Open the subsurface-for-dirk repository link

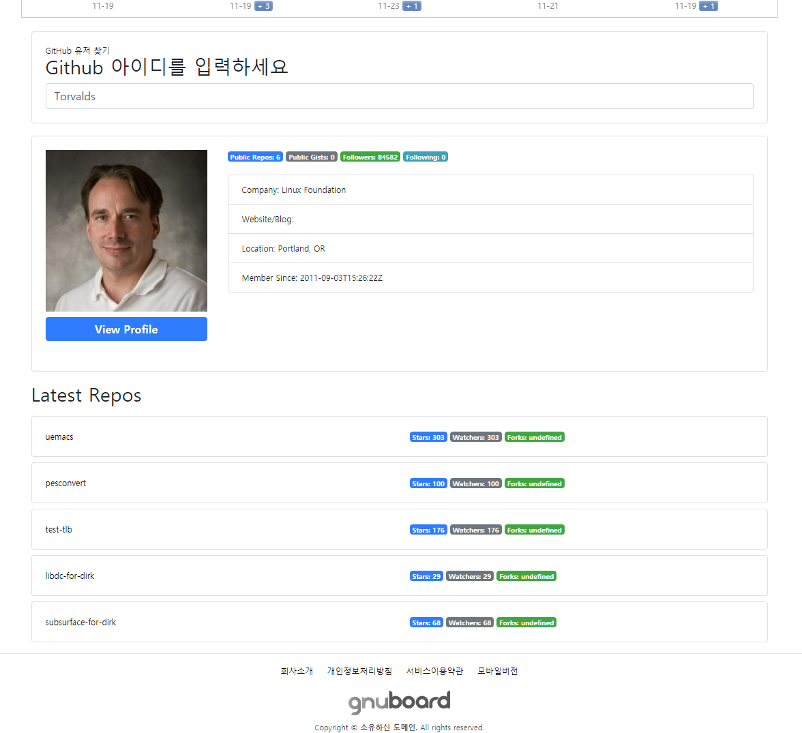(x=80, y=622)
